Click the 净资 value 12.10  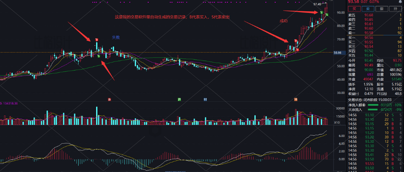pyautogui.click(x=369, y=89)
